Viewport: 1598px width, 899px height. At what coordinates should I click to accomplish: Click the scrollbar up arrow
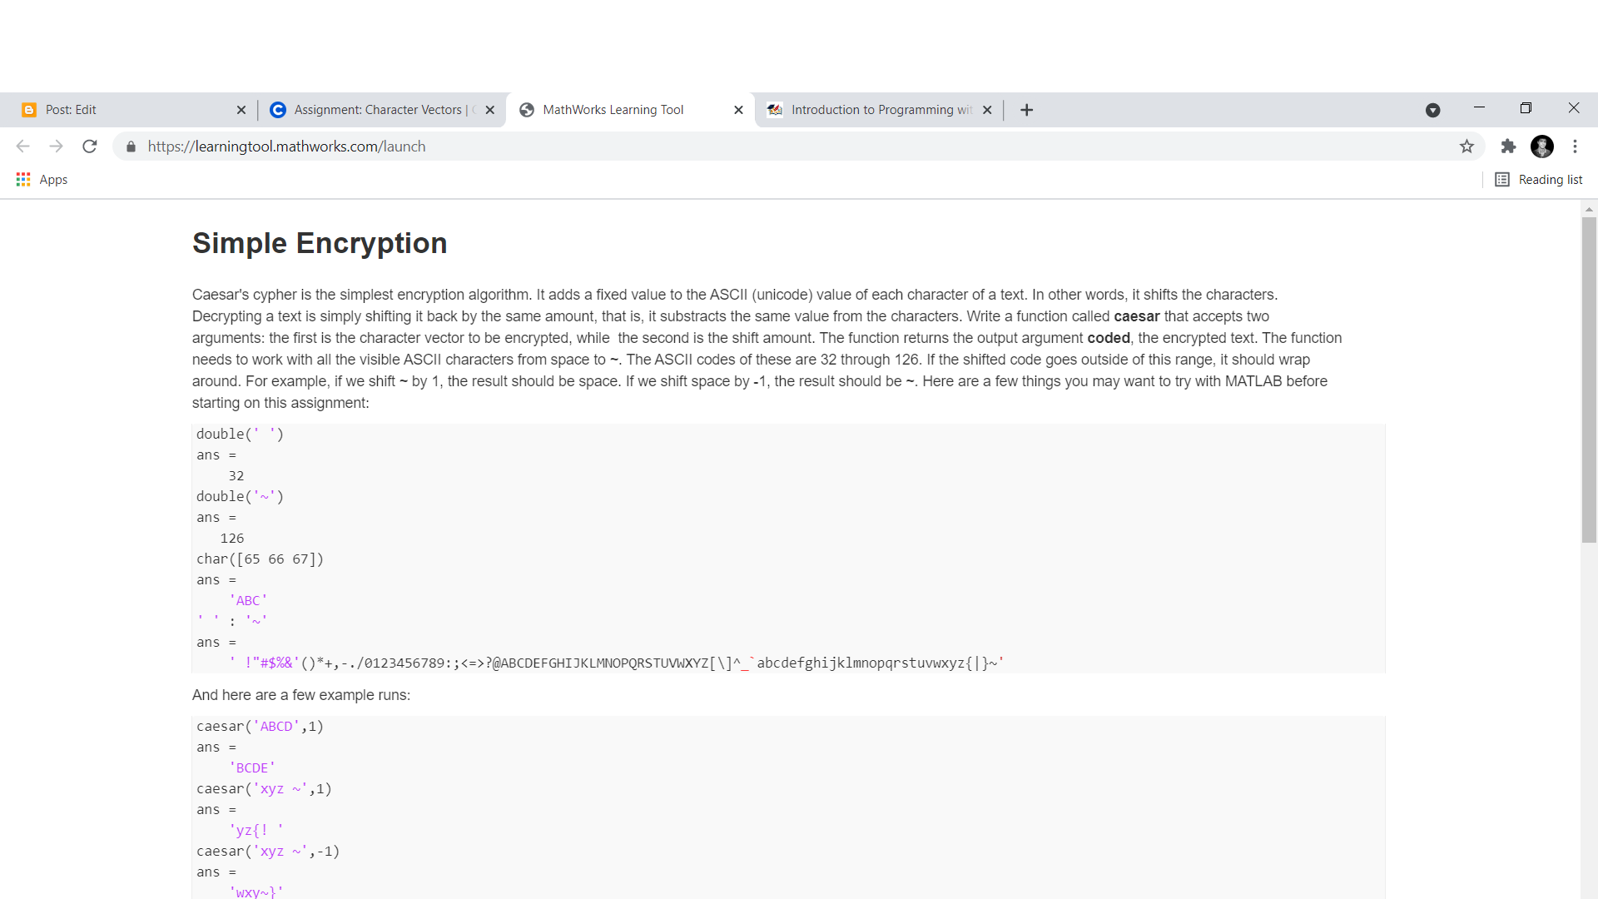[1589, 209]
